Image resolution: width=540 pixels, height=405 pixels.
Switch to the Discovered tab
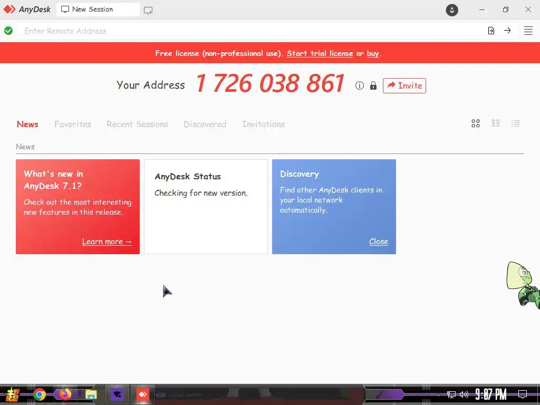coord(205,124)
